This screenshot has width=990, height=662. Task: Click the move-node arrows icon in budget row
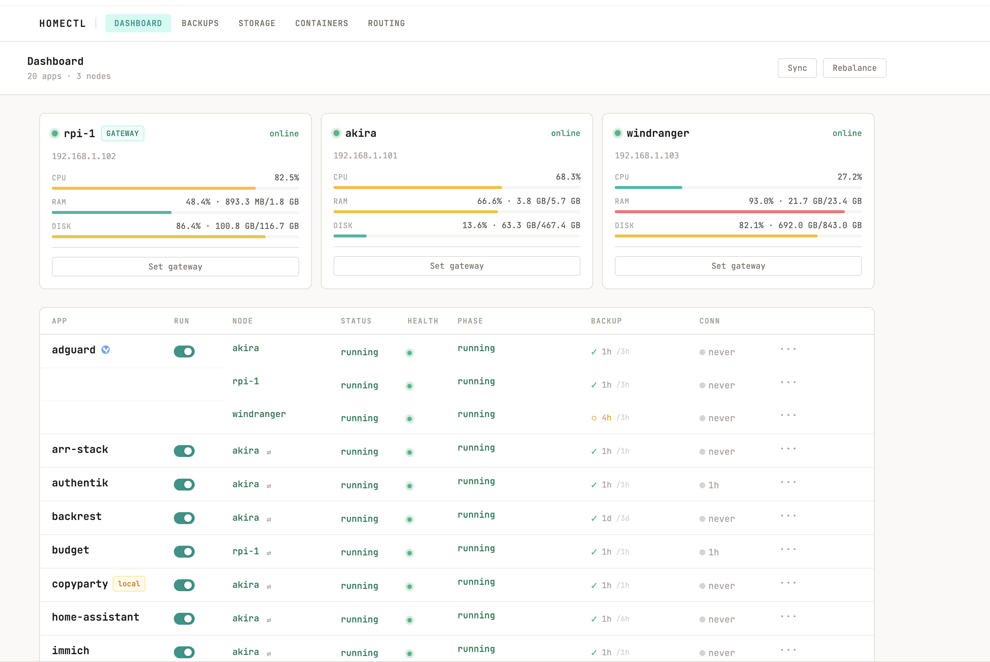pos(269,553)
